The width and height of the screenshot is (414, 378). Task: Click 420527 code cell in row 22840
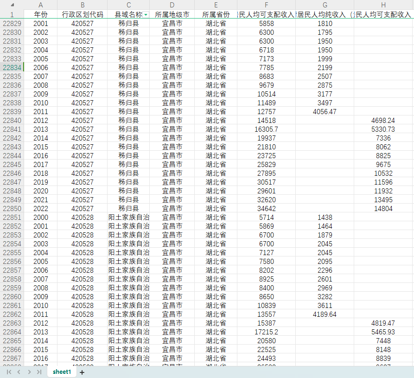click(x=83, y=121)
